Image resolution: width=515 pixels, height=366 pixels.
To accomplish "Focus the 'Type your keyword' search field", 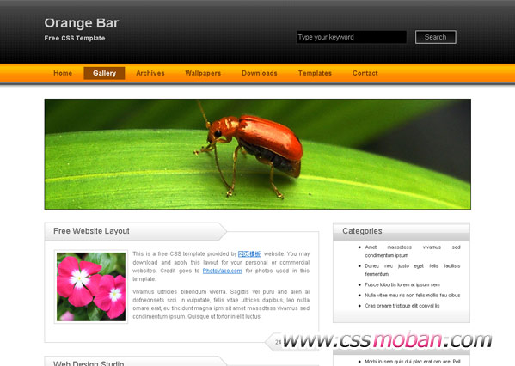I will pos(351,37).
